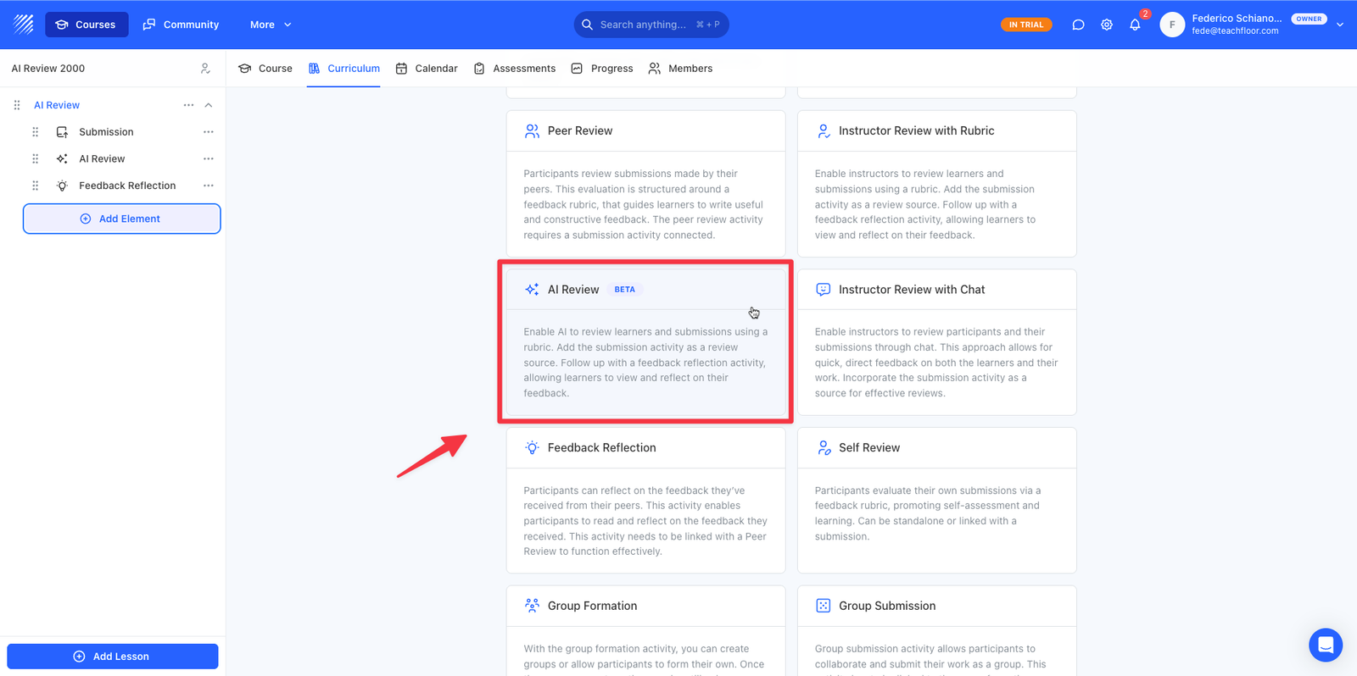Switch to the Calendar tab
Viewport: 1357px width, 676px height.
point(427,69)
